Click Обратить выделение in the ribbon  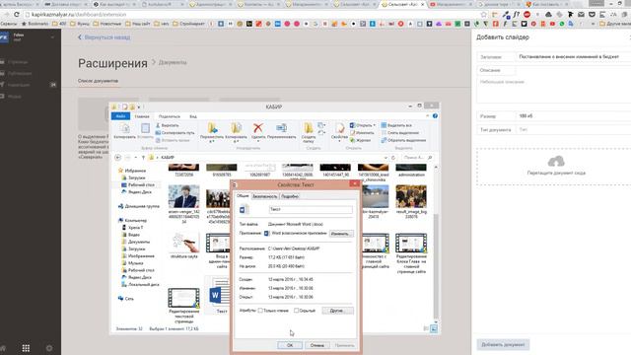coord(403,140)
